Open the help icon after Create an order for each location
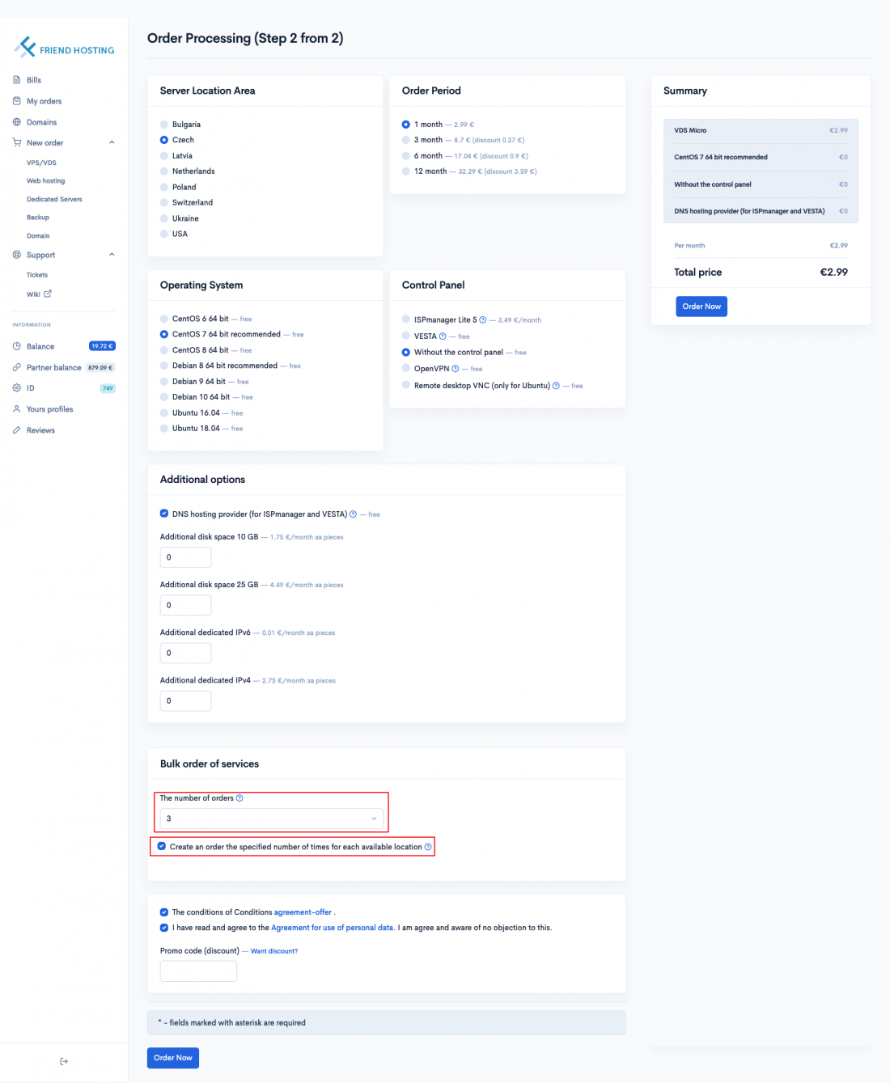The width and height of the screenshot is (890, 1083). [428, 847]
